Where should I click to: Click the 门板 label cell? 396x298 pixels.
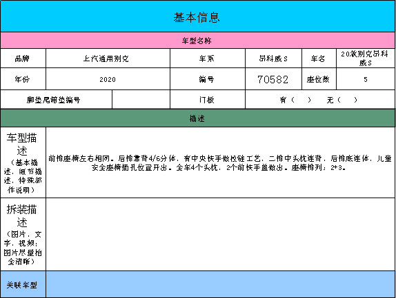click(x=208, y=100)
